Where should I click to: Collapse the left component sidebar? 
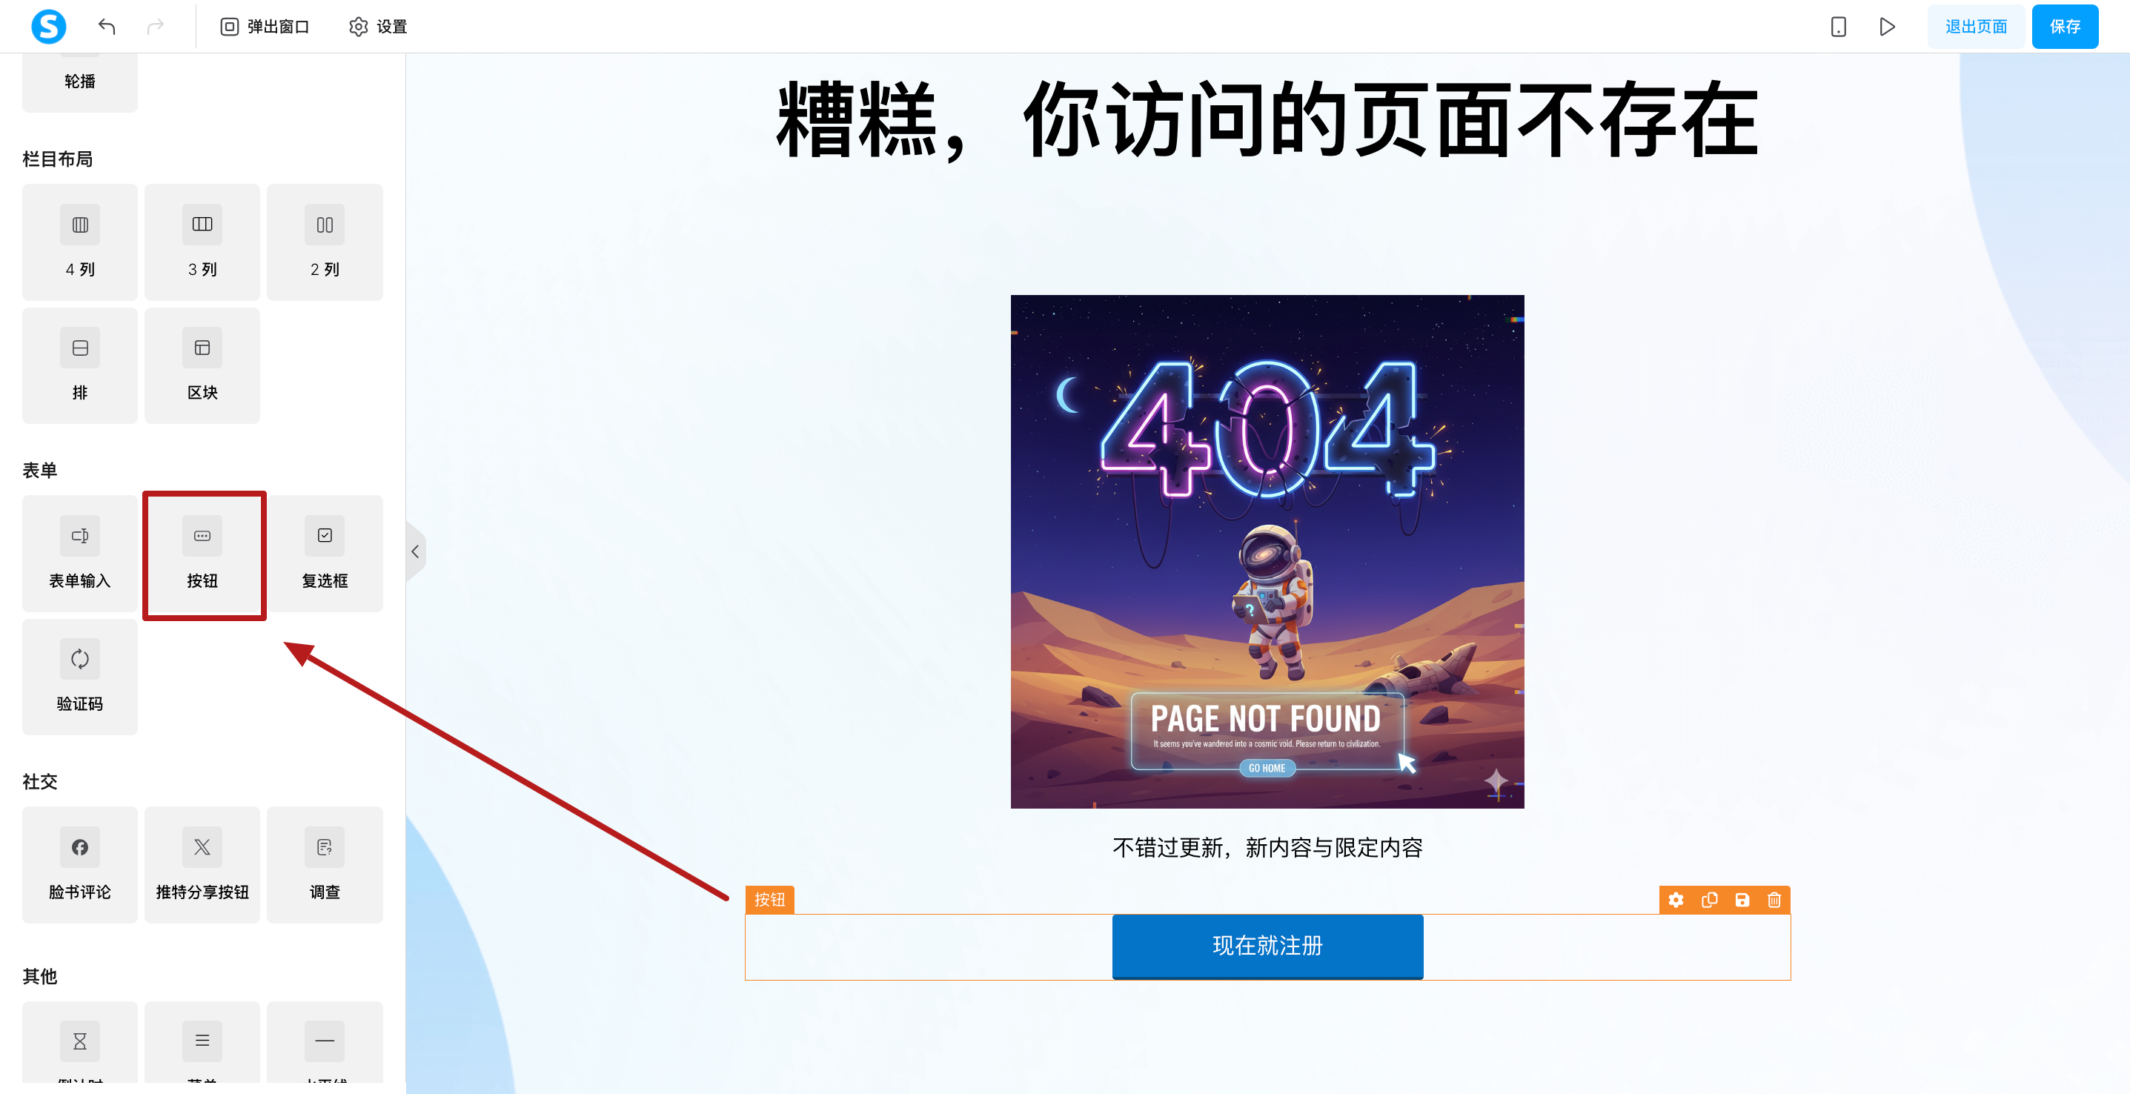[x=415, y=551]
